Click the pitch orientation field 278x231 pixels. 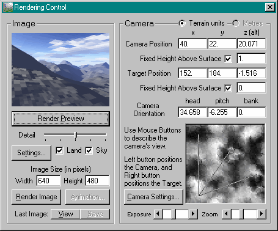(x=222, y=112)
